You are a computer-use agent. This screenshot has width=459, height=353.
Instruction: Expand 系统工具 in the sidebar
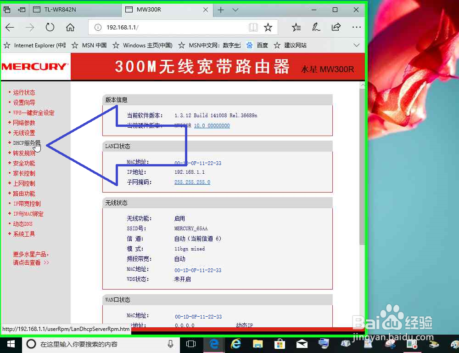pos(24,234)
